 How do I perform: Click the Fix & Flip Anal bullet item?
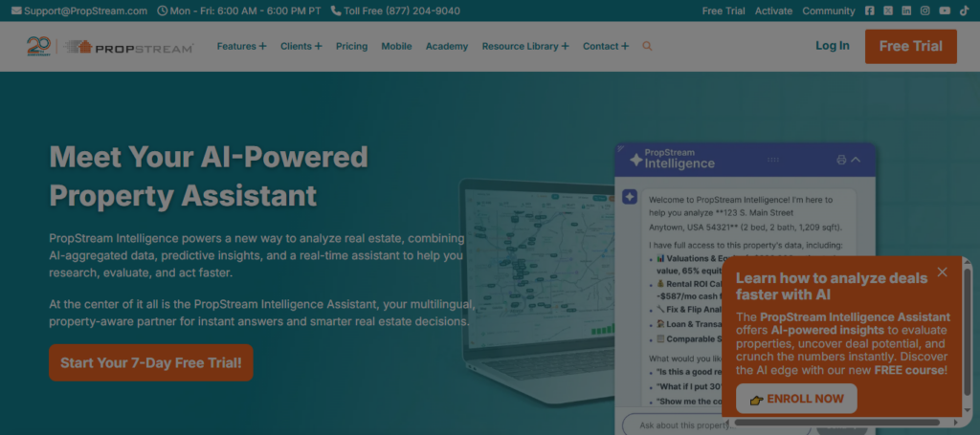(x=689, y=308)
